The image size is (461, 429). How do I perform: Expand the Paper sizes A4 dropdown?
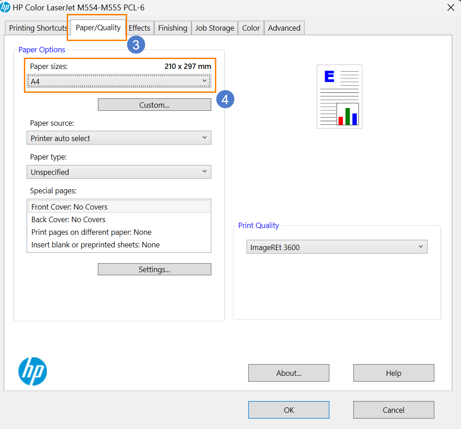[x=119, y=81]
